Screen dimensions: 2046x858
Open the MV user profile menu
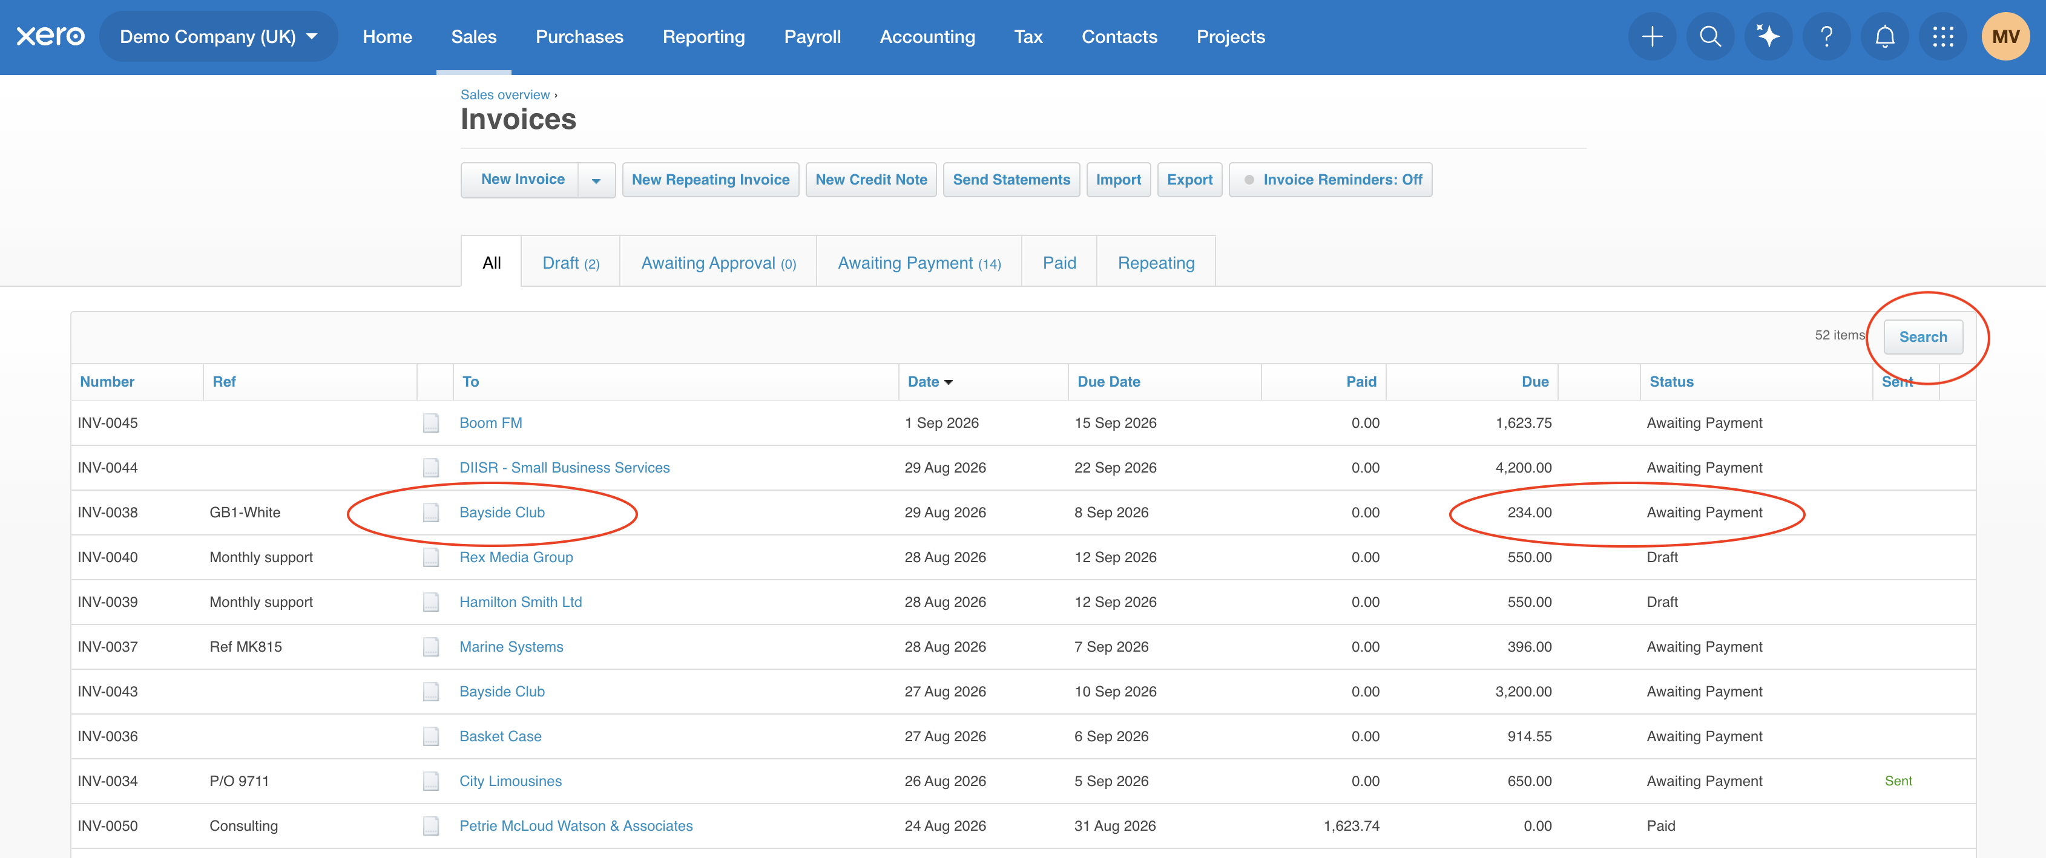pos(2005,36)
